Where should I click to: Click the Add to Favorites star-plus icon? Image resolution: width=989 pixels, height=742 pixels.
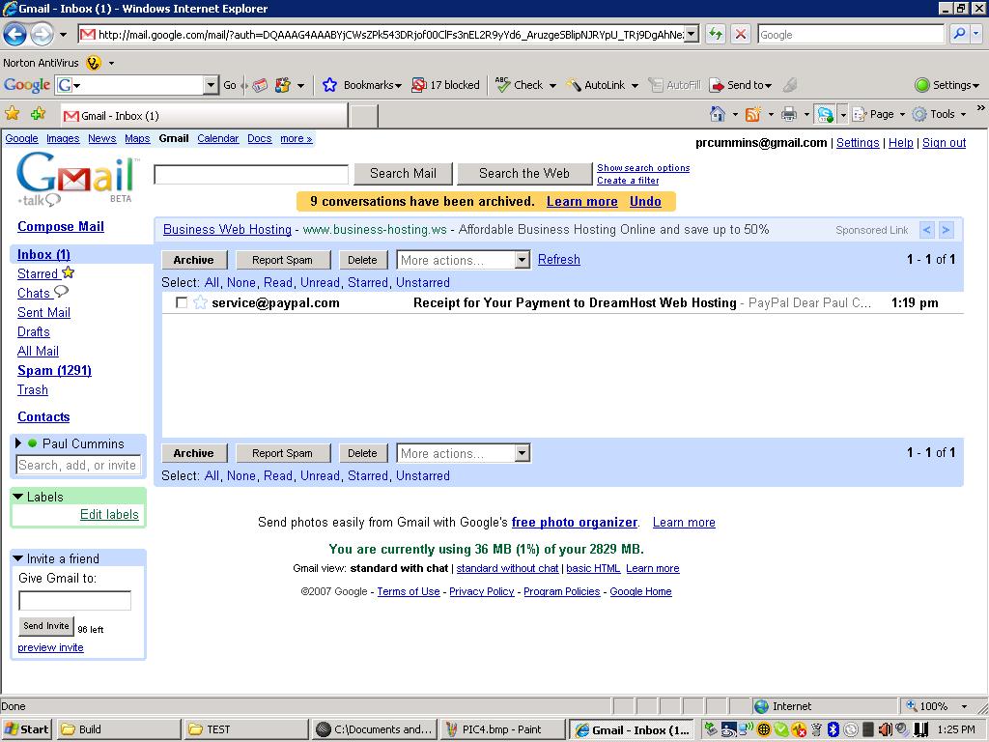point(39,114)
